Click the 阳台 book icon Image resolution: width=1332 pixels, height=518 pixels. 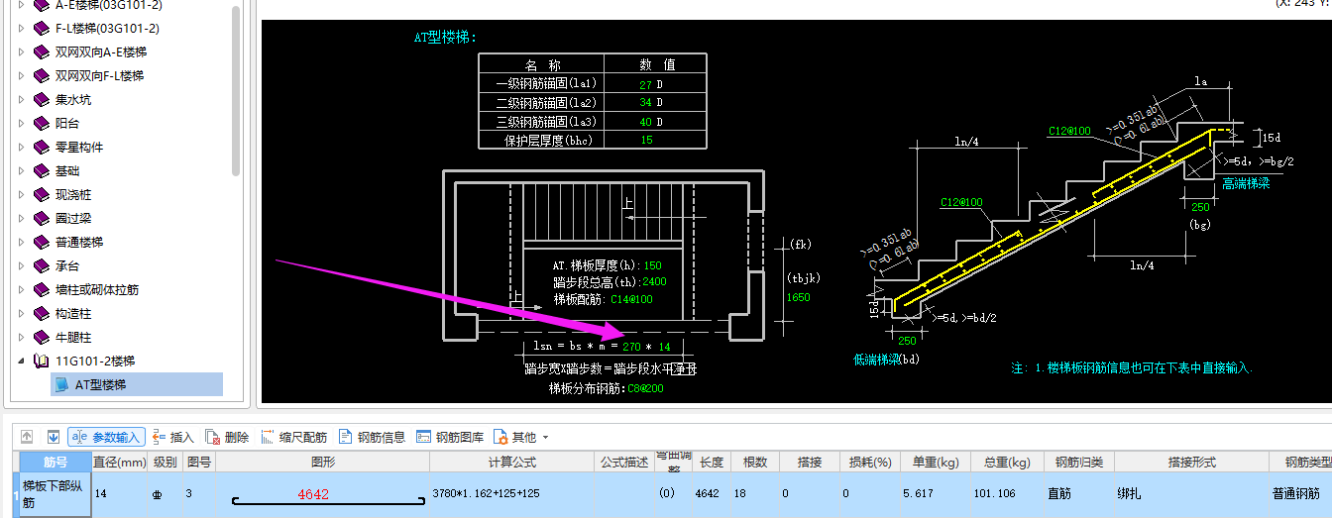[41, 123]
